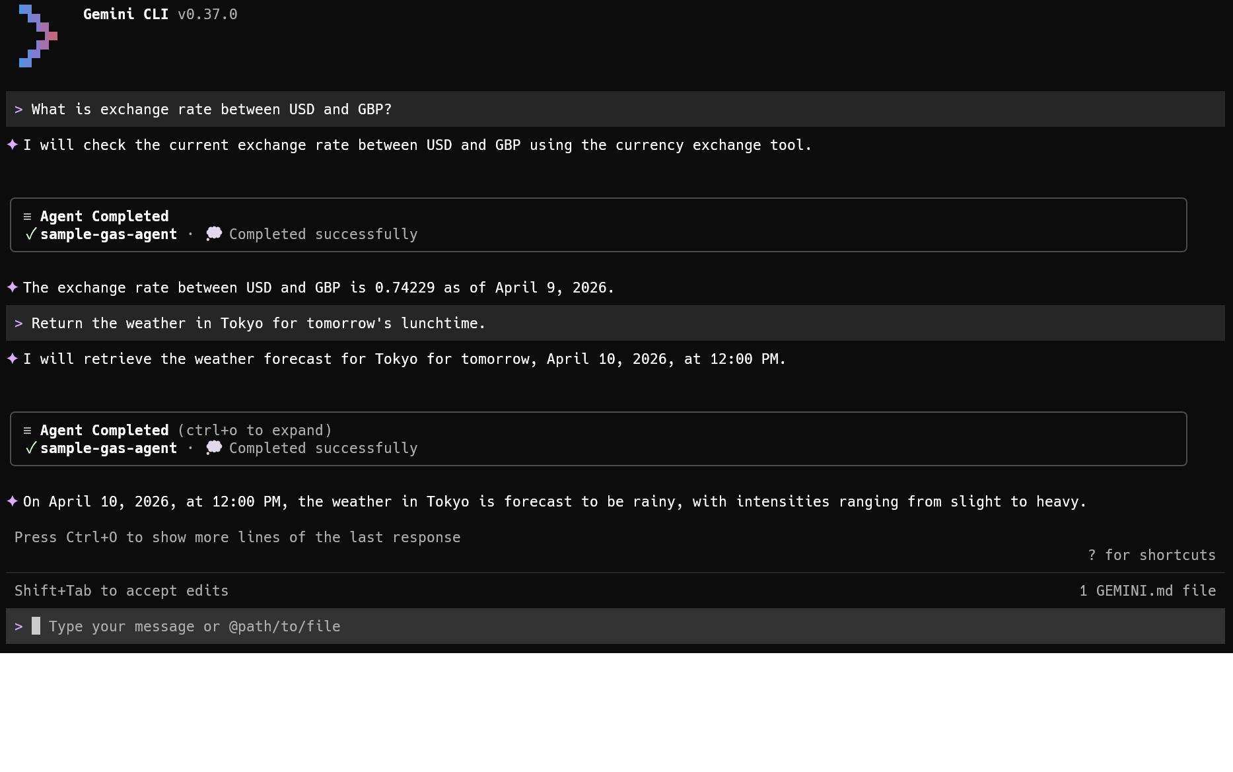Click the prompt arrow before the USD and GBP question
Viewport: 1233px width, 772px height.
[18, 110]
